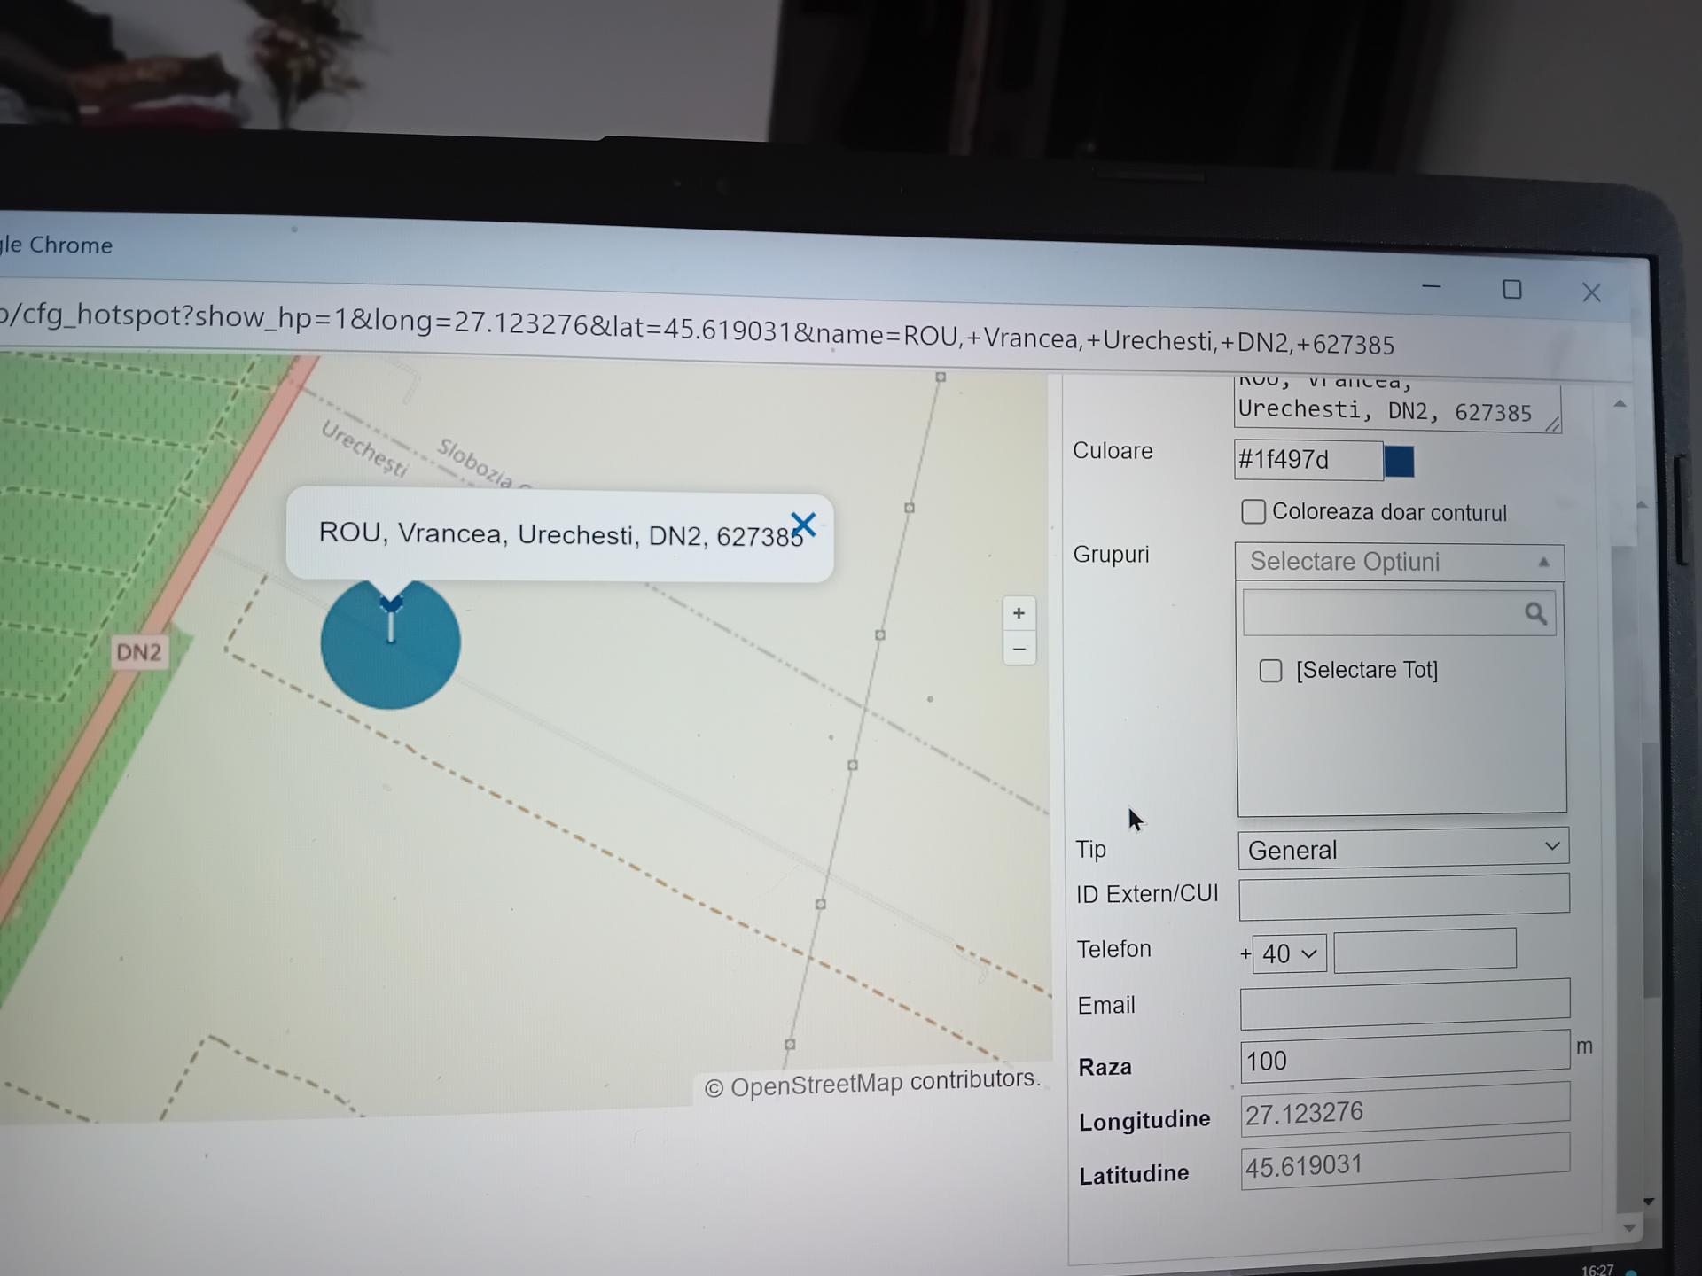This screenshot has height=1276, width=1702.
Task: Enable Coloreaza doar conturul checkbox
Action: (x=1253, y=511)
